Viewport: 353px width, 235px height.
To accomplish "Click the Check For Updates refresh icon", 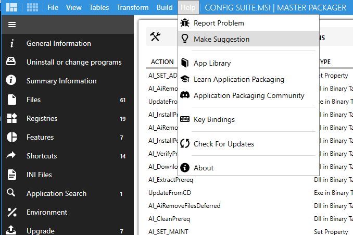I will pos(185,144).
